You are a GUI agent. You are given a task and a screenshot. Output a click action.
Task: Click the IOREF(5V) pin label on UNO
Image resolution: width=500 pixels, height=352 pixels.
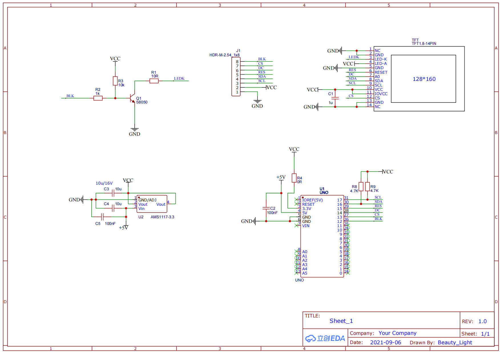[x=312, y=200]
